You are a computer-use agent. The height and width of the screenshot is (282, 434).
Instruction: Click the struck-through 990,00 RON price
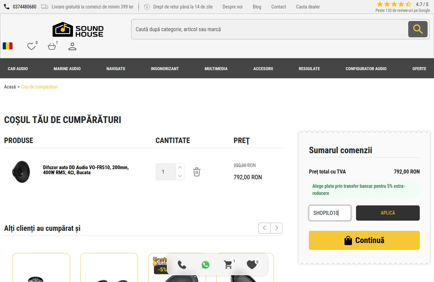pyautogui.click(x=244, y=165)
